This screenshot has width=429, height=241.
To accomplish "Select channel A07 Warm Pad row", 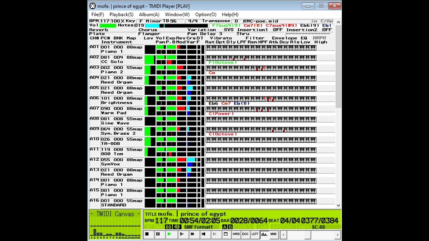I will [x=212, y=111].
